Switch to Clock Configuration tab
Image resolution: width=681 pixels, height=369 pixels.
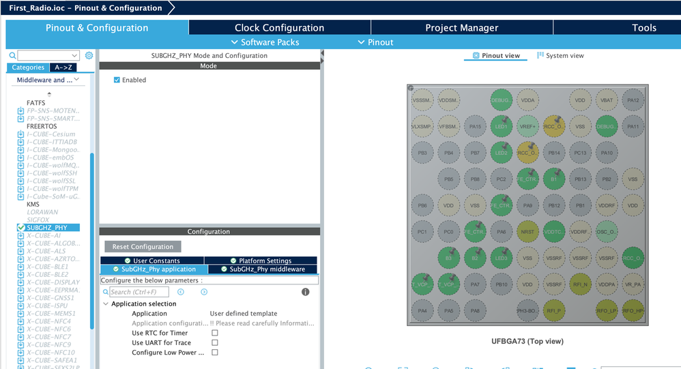pos(279,28)
